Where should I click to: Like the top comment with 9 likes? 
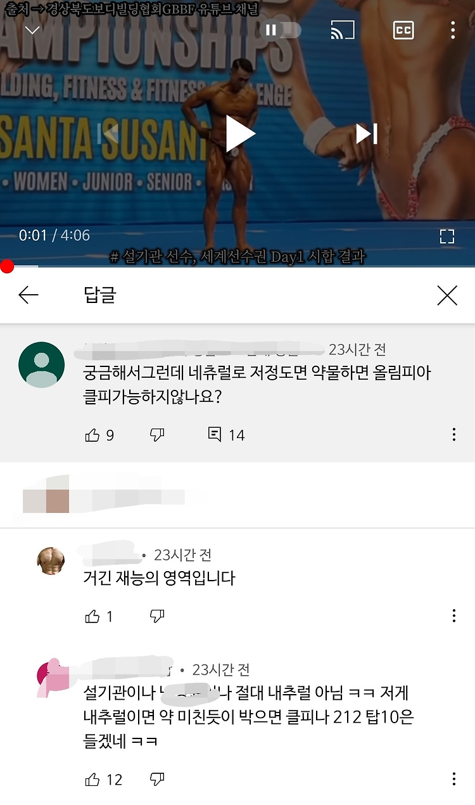click(x=92, y=435)
